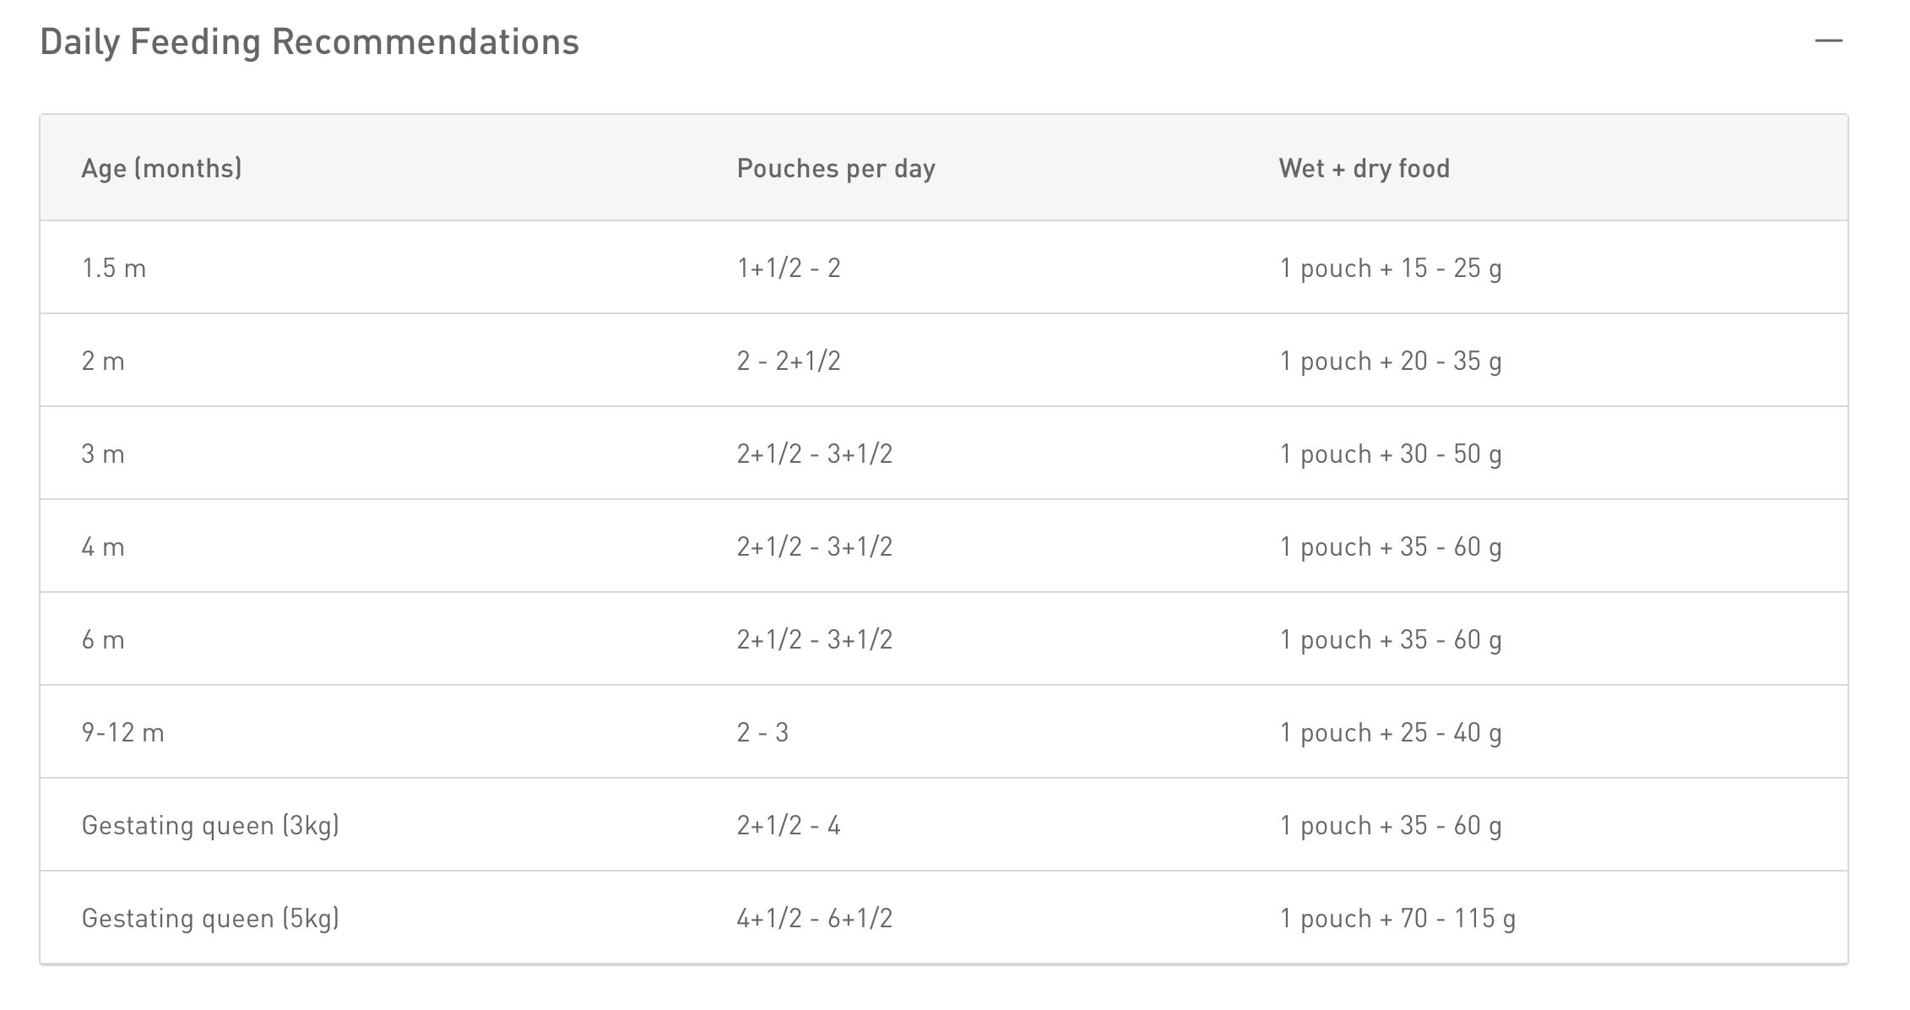Screen dimensions: 1910x1010
Task: Click the 1 pouch + 25 - 40 g cell
Action: pyautogui.click(x=1391, y=732)
